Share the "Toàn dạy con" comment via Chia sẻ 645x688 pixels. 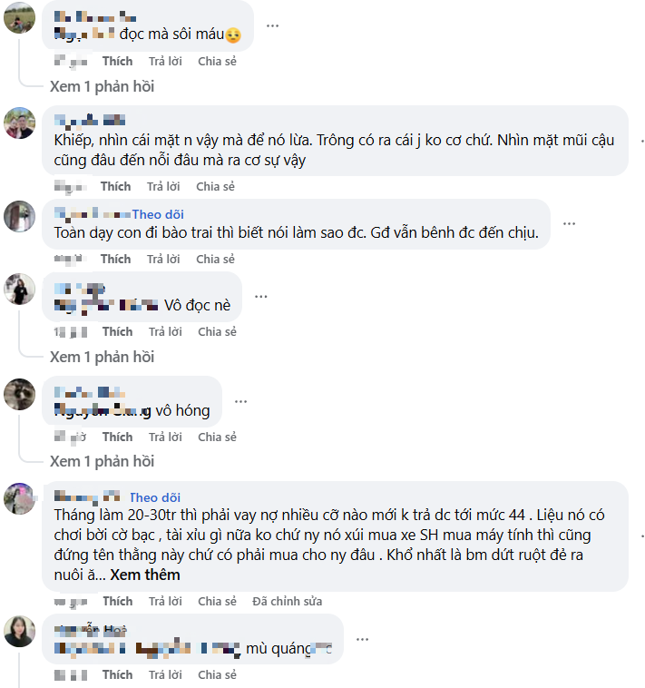tap(215, 259)
